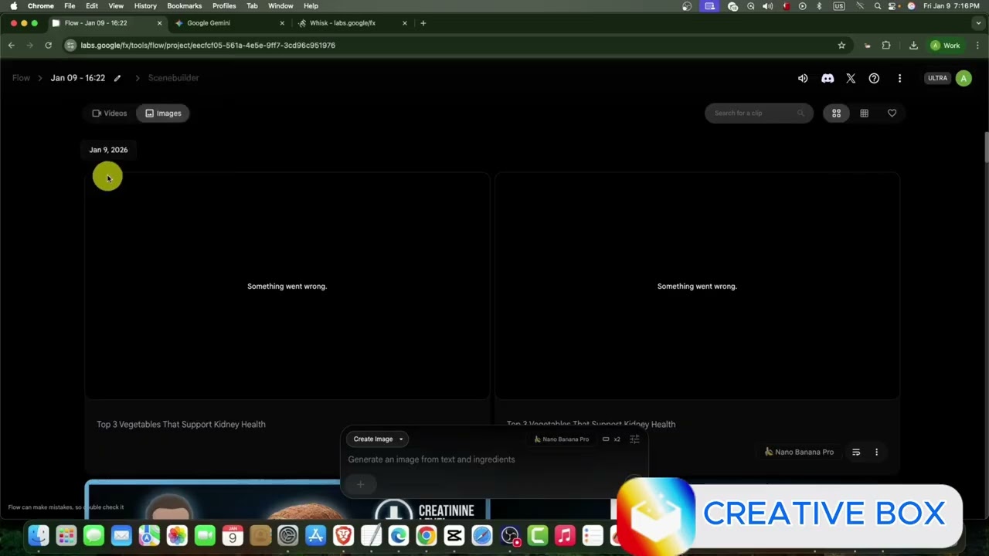Select the Images tab

point(163,114)
